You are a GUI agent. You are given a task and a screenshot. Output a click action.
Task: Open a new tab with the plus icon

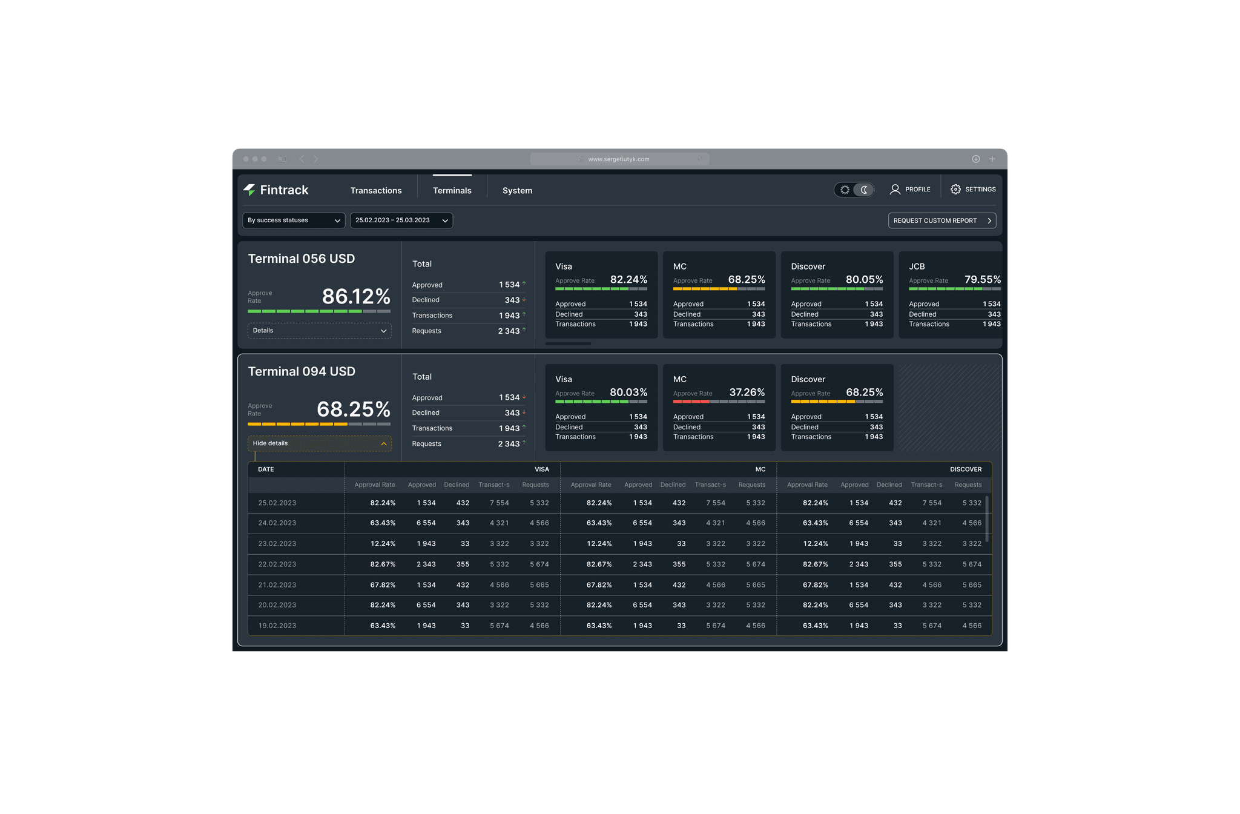click(992, 159)
